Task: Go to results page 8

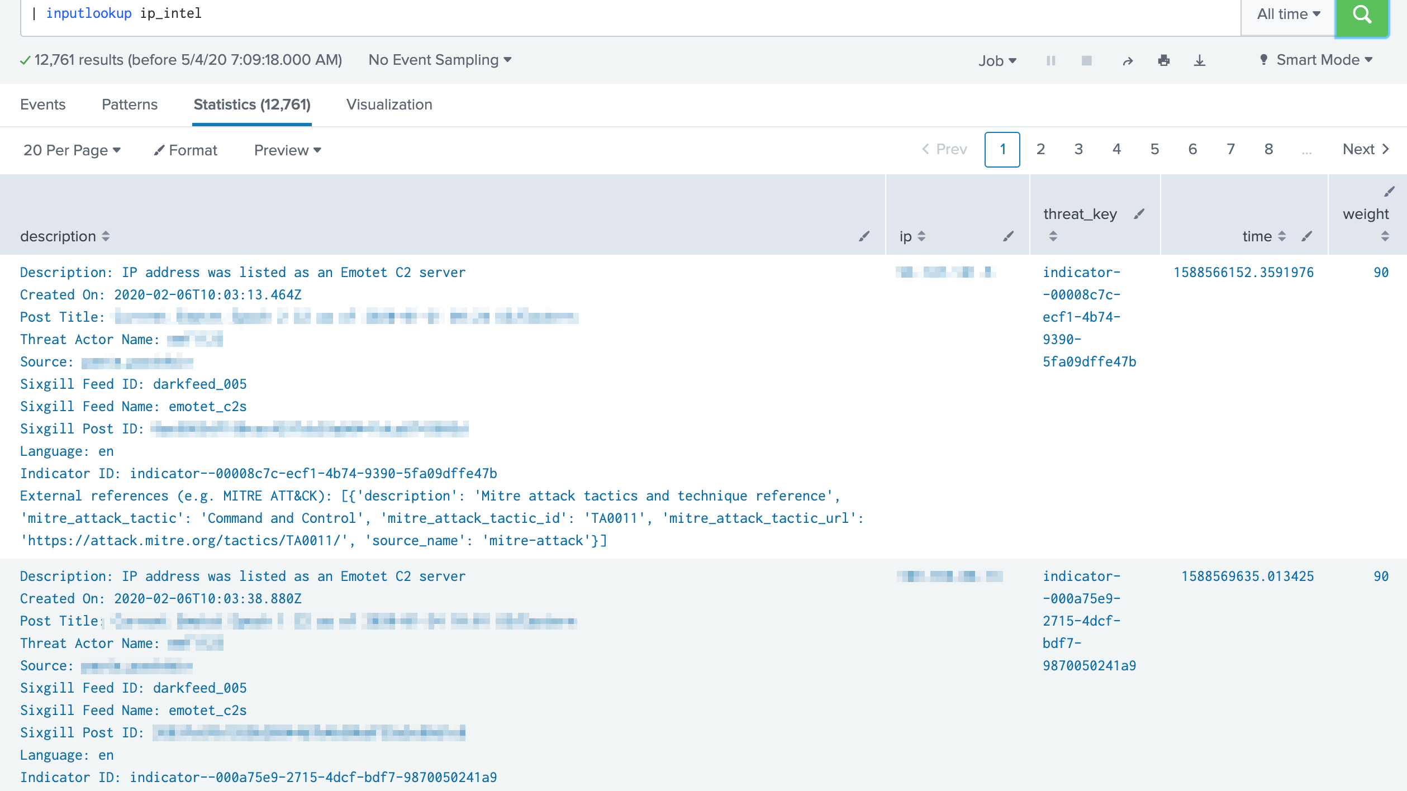Action: pos(1268,149)
